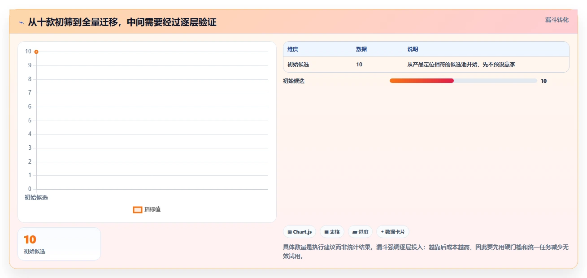Click the 说明 column header

point(413,49)
